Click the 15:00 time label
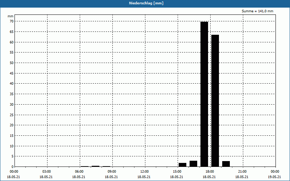Image resolution: width=290 pixels, height=181 pixels. coord(177,172)
